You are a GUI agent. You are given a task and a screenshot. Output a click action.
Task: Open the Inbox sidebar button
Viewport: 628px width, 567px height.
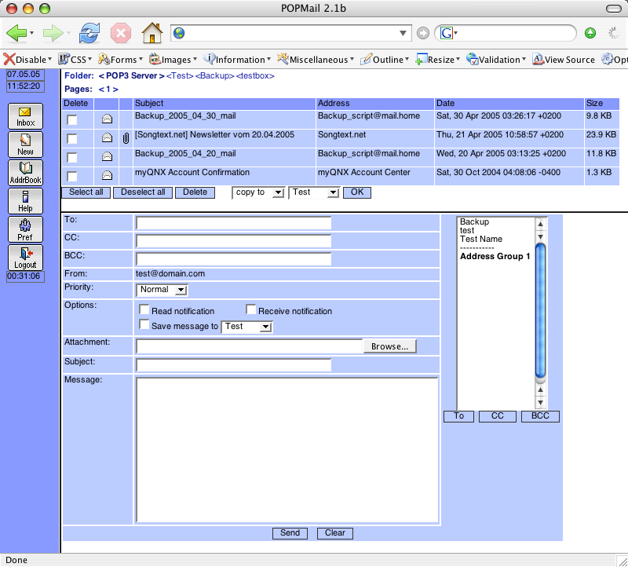coord(25,116)
